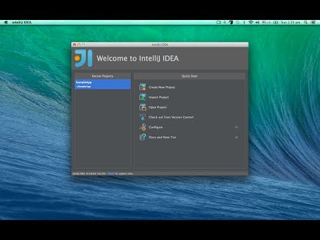Image resolution: width=320 pixels, height=240 pixels.
Task: Minimize the welcome window with yellow button
Action: (x=79, y=45)
